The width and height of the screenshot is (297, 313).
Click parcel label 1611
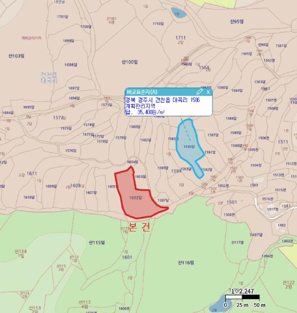point(32,173)
